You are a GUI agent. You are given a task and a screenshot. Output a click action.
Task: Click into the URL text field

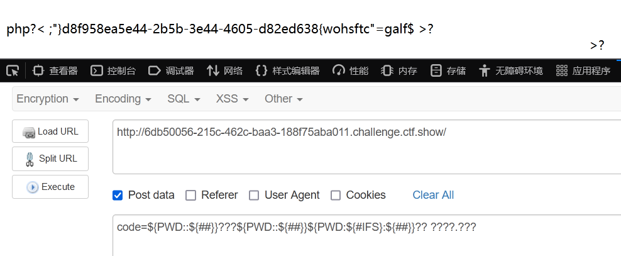pyautogui.click(x=366, y=147)
